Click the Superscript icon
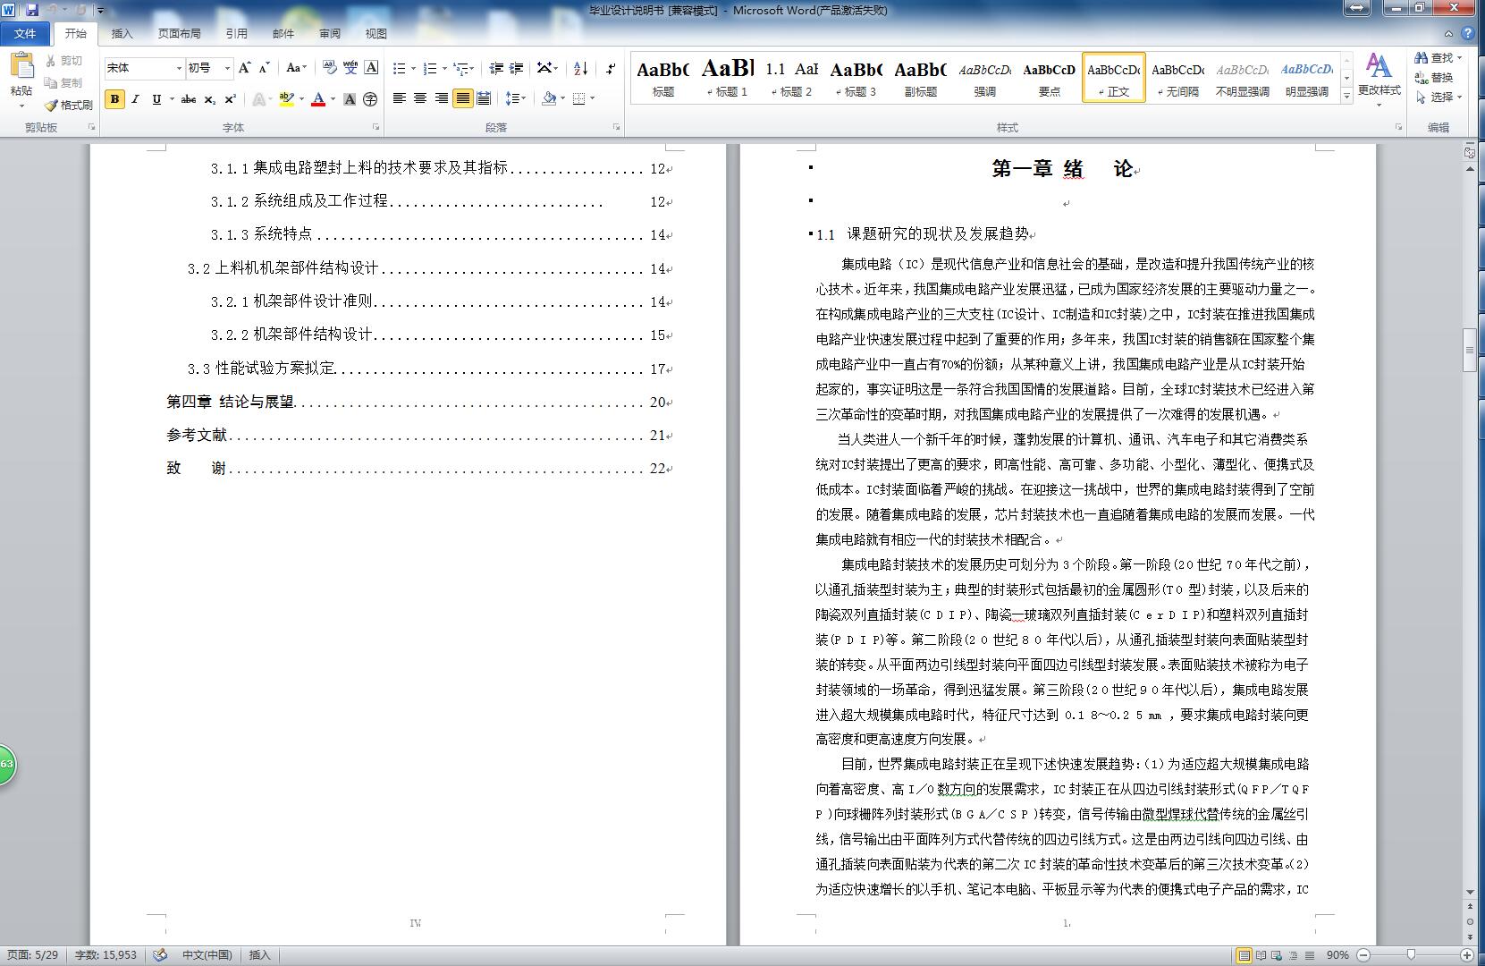 pyautogui.click(x=230, y=99)
